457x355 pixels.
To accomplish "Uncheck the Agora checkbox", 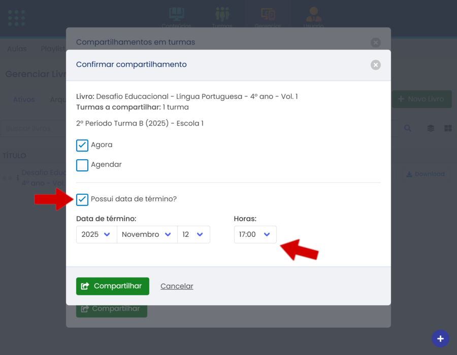I will click(x=82, y=145).
